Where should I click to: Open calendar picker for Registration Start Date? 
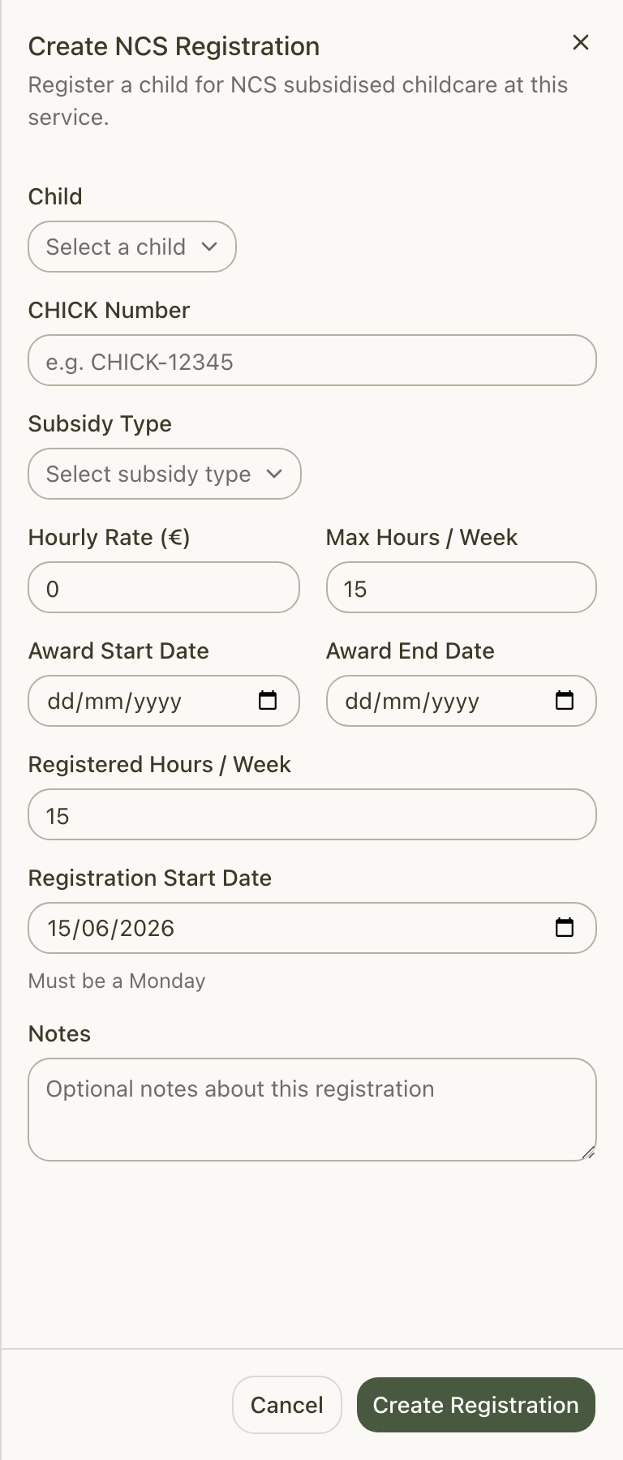pos(565,927)
